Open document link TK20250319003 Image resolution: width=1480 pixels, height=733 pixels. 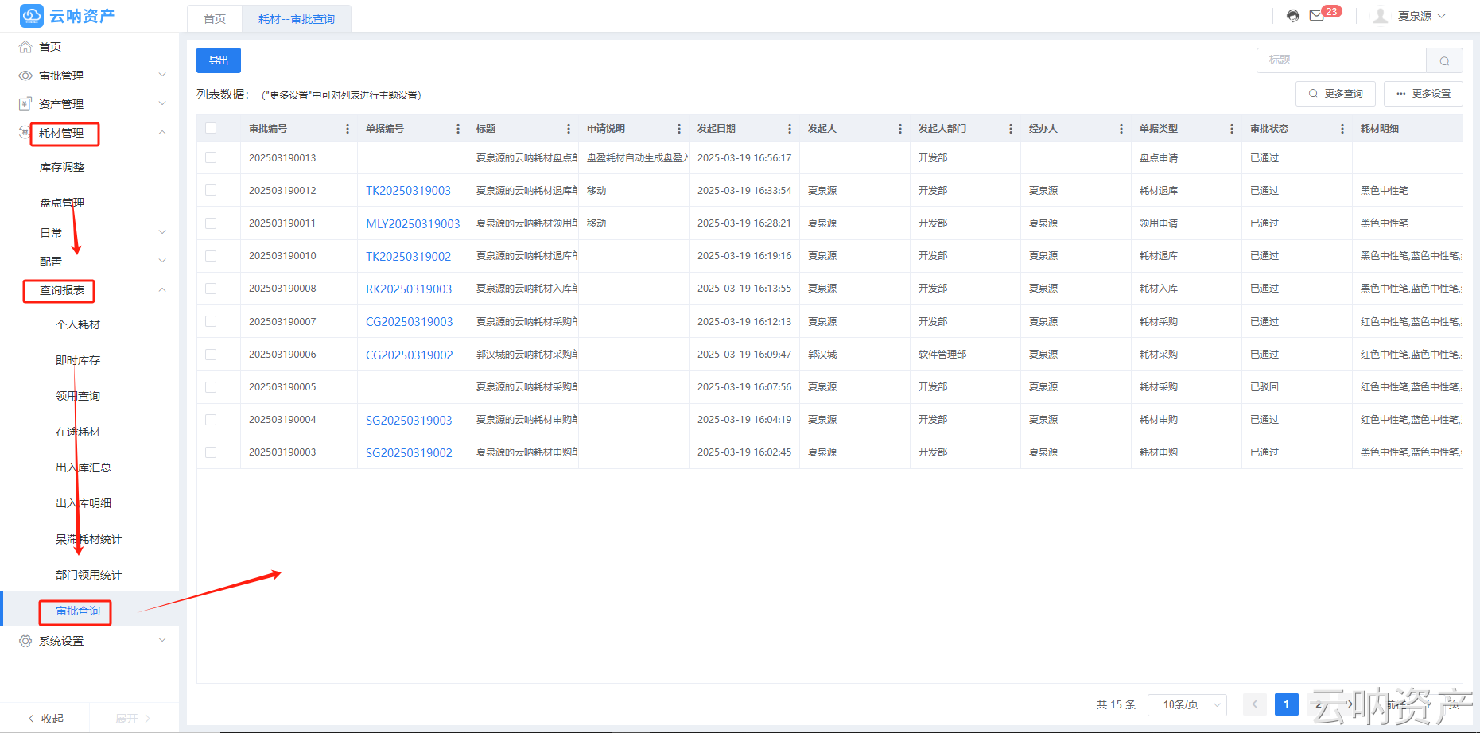pos(408,191)
